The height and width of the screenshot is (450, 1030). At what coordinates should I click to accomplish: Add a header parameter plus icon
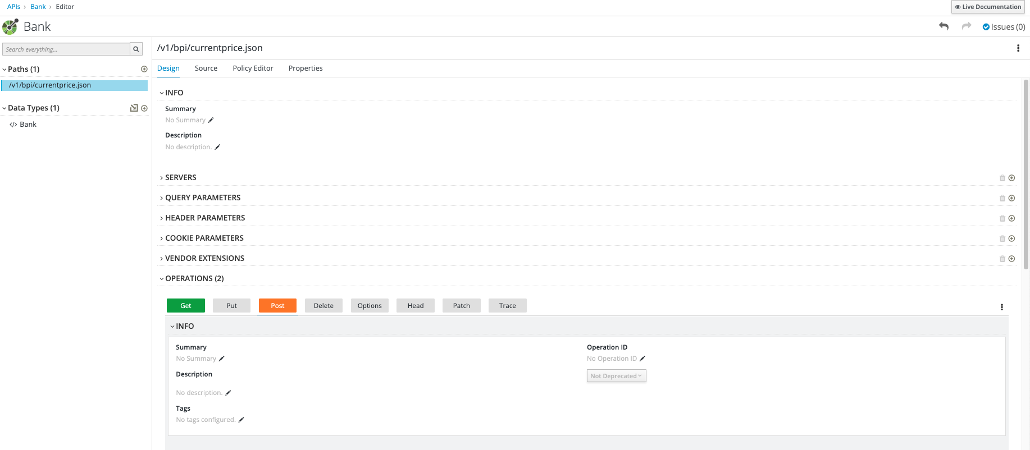click(1011, 218)
